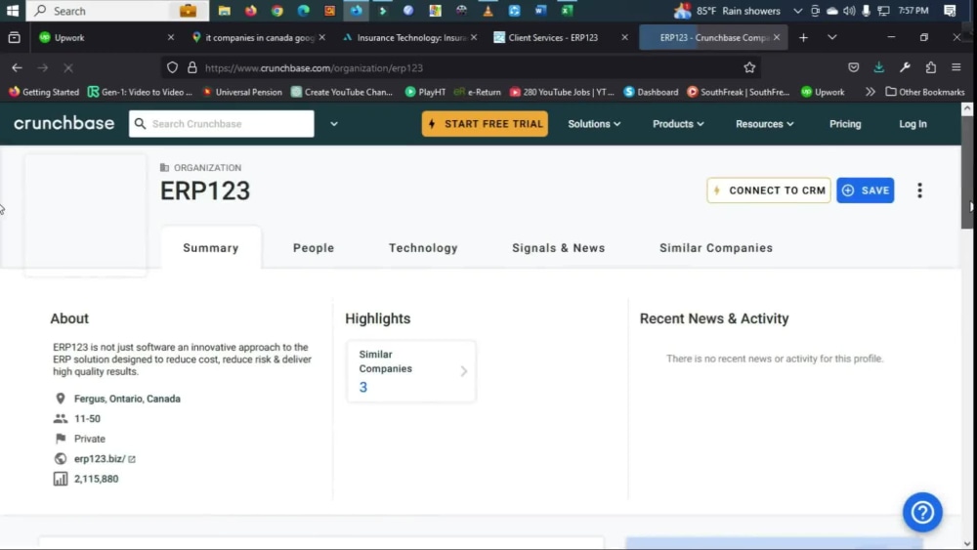Bookmark this page with the star
Viewport: 977px width, 550px height.
click(749, 67)
